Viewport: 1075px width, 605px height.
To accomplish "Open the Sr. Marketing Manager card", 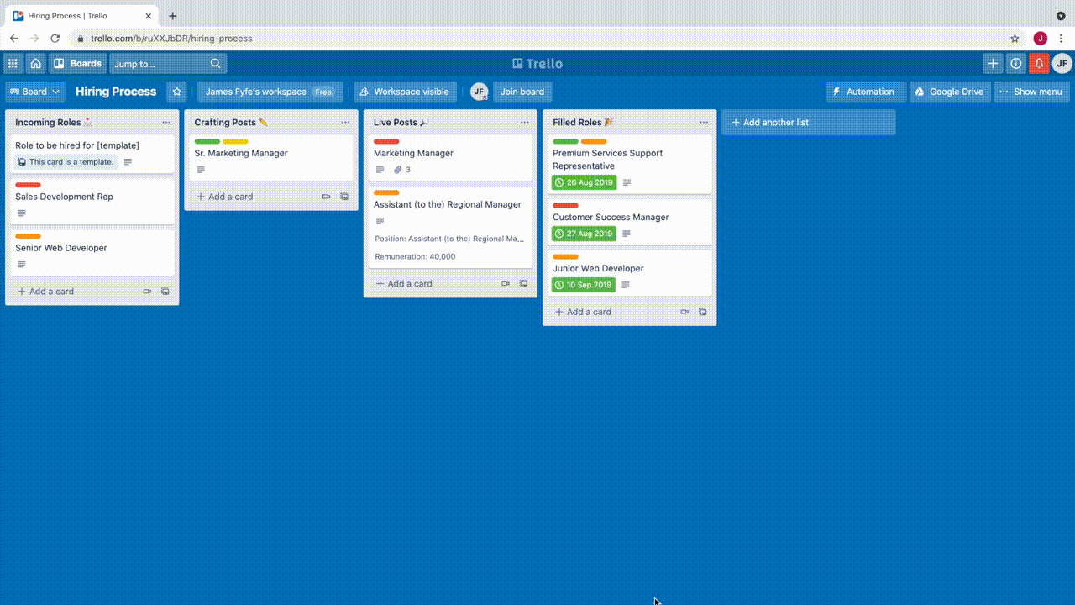I will [x=271, y=158].
